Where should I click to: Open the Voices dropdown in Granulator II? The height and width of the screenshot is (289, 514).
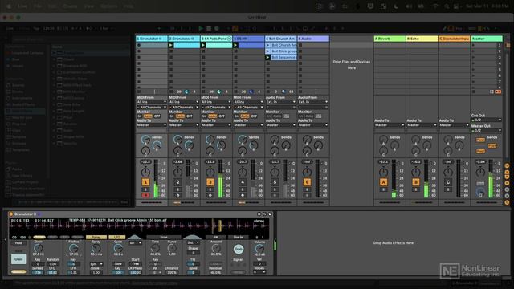(x=259, y=272)
